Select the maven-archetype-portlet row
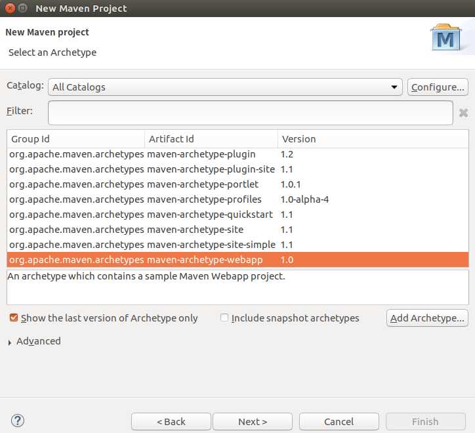Image resolution: width=475 pixels, height=433 pixels. tap(237, 184)
